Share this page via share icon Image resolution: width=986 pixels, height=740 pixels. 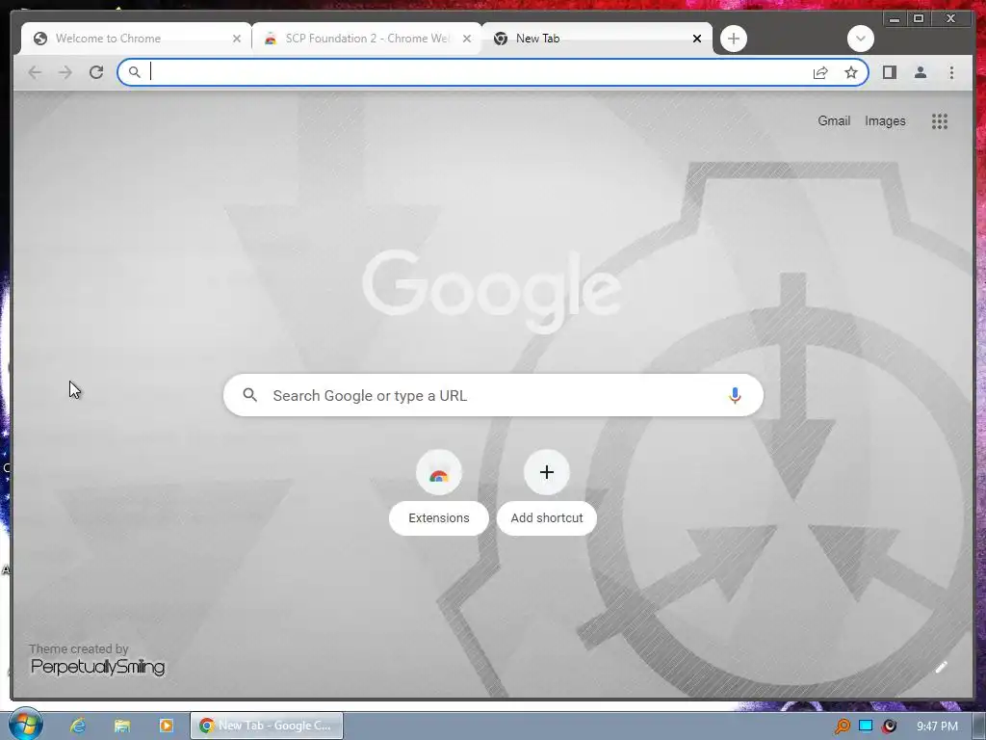tap(820, 72)
